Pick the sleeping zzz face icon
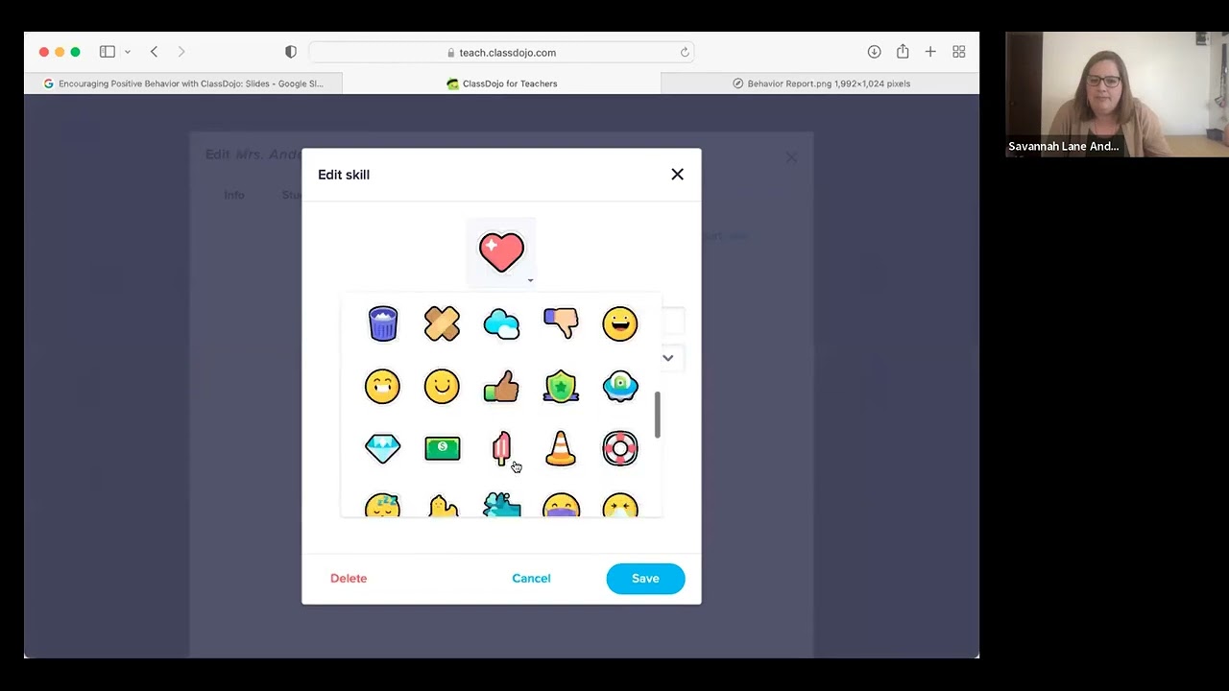The image size is (1229, 691). click(x=382, y=505)
